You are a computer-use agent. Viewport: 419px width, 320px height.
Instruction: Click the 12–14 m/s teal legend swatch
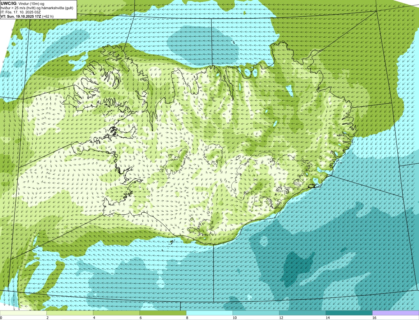click(302, 313)
